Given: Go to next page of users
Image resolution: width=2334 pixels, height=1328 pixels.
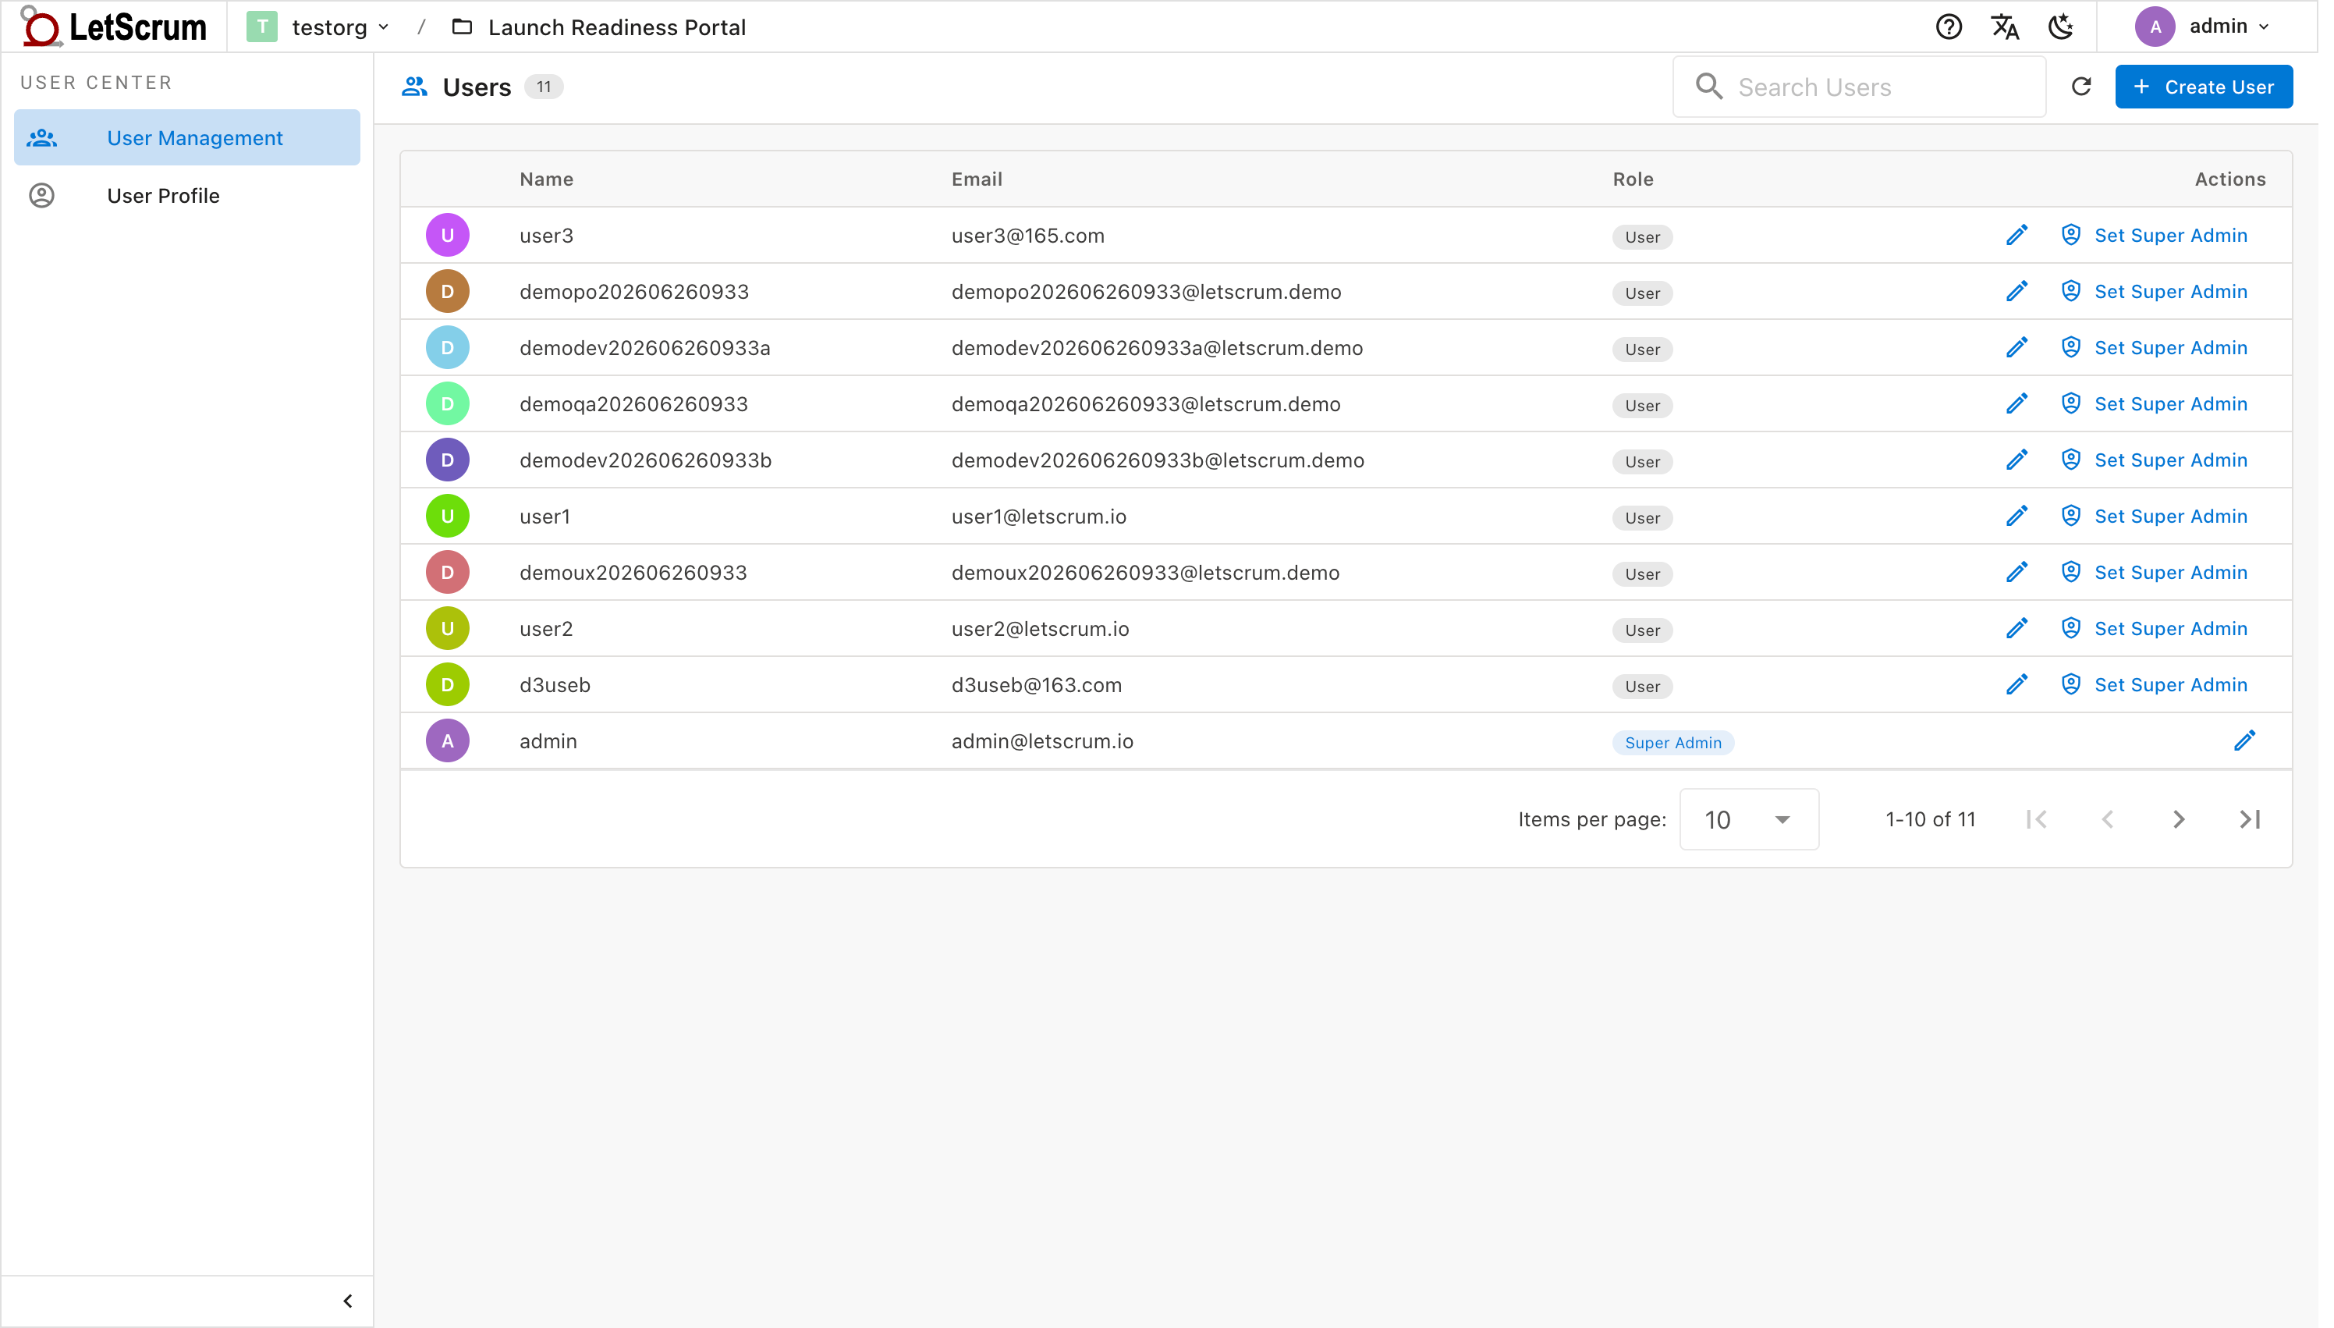Looking at the screenshot, I should [2178, 819].
